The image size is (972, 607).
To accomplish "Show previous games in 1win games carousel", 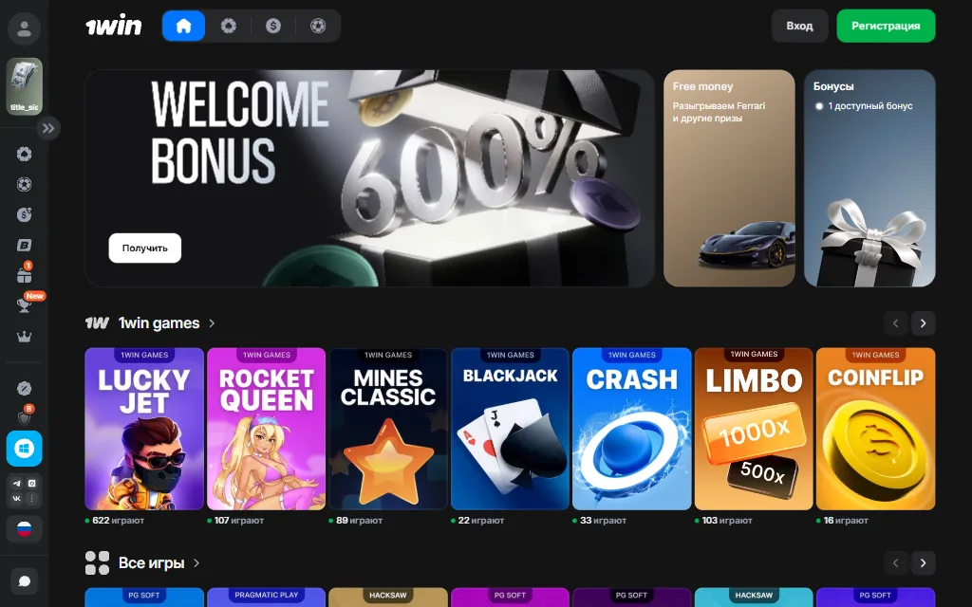I will pos(896,322).
